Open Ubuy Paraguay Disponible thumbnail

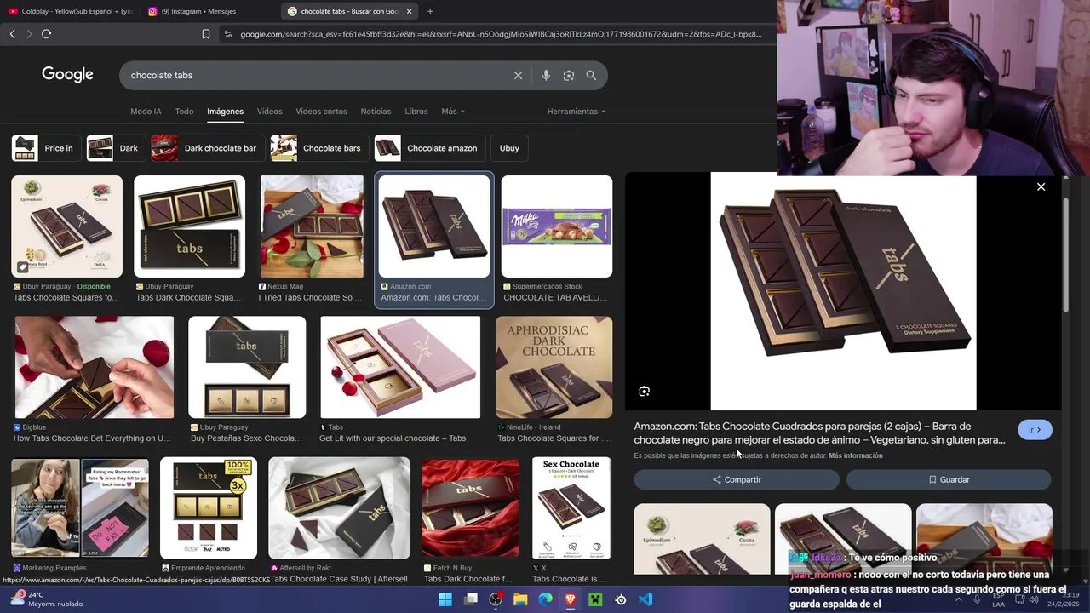tap(66, 226)
